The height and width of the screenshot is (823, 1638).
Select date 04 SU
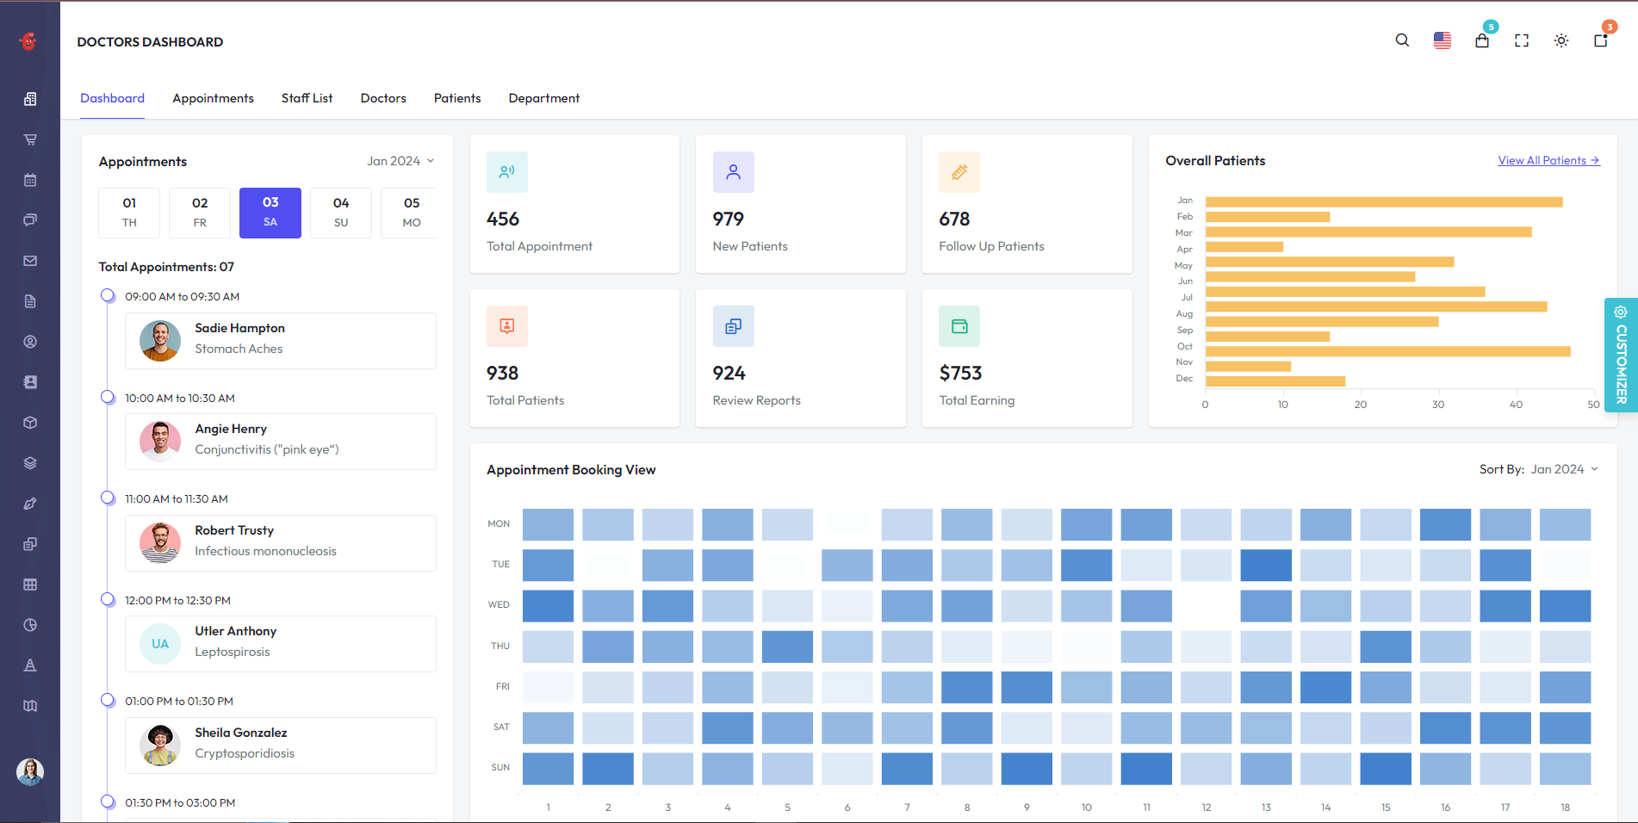point(341,213)
